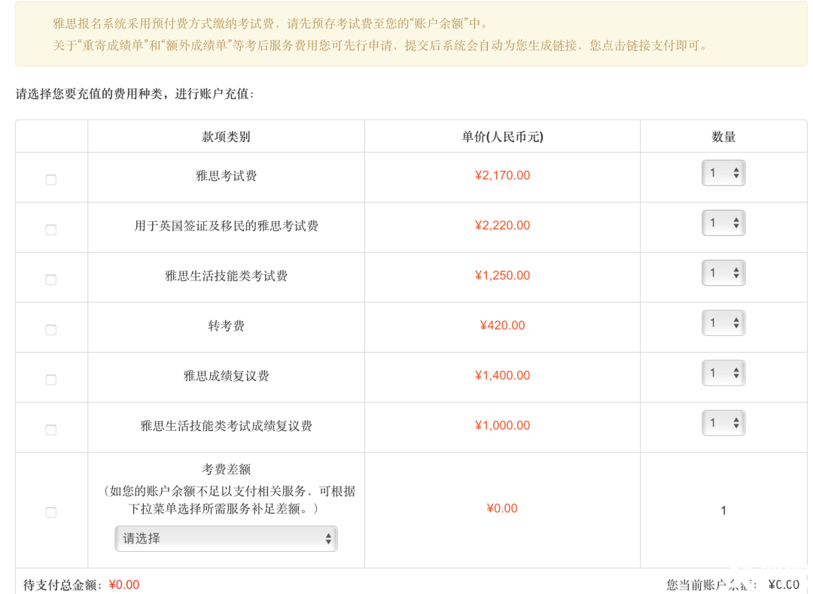Change quantity for 雅思生活技能类考试费
The height and width of the screenshot is (594, 813).
[x=723, y=273]
